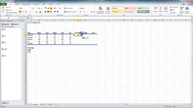193x108 pixels.
Task: Open the AutoSum dropdown arrow
Action: [x=179, y=7]
